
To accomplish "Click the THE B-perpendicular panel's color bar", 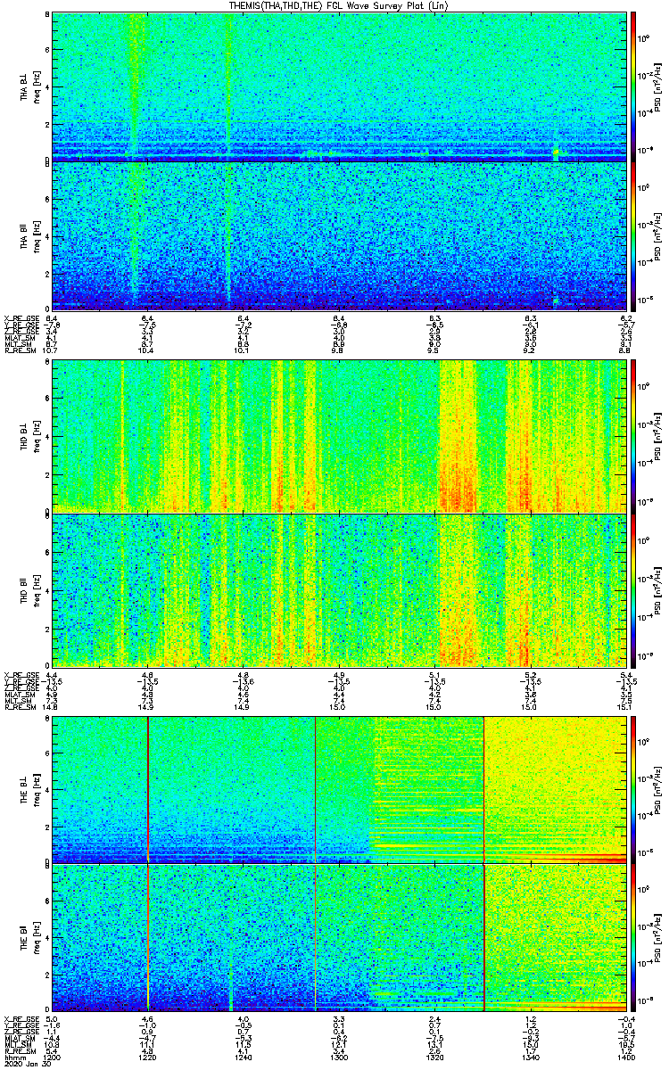I will pyautogui.click(x=634, y=789).
